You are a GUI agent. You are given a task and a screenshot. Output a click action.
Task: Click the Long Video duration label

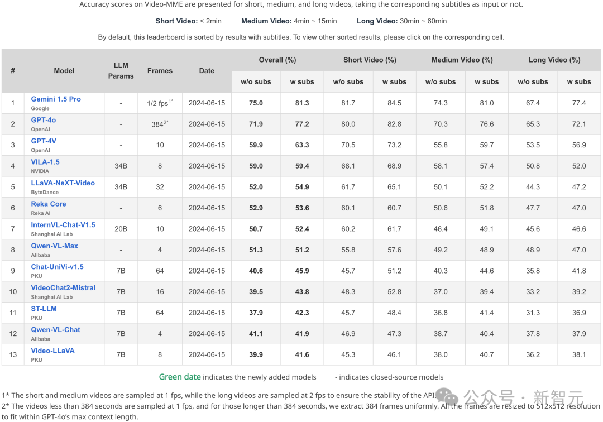[x=401, y=21]
